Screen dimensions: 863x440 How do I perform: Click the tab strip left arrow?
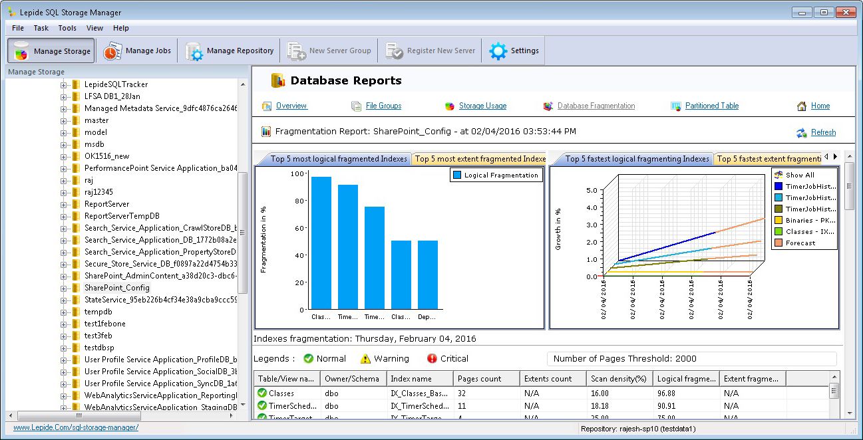click(826, 157)
